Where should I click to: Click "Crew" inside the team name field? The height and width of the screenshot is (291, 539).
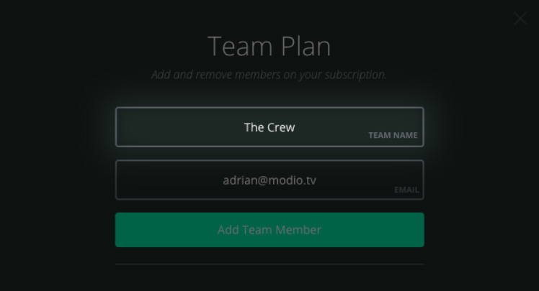point(281,127)
